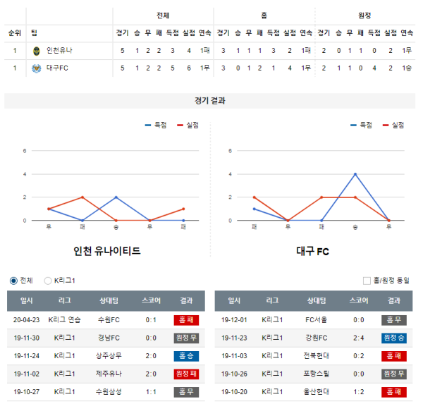Click the 제주유나 opponent name
This screenshot has width=423, height=404.
(109, 374)
